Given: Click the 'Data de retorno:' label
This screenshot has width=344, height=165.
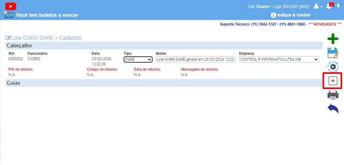Looking at the screenshot, I should click(147, 69).
